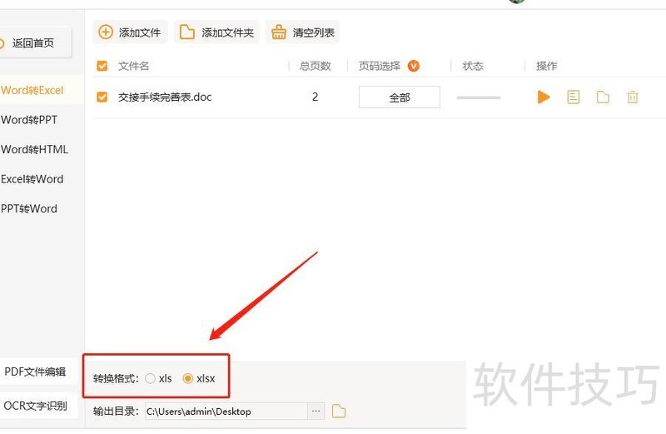Image resolution: width=666 pixels, height=434 pixels.
Task: Click the 状态 column header
Action: click(473, 66)
